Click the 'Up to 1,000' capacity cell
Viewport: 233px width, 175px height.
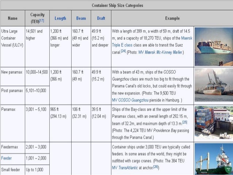click(37, 170)
